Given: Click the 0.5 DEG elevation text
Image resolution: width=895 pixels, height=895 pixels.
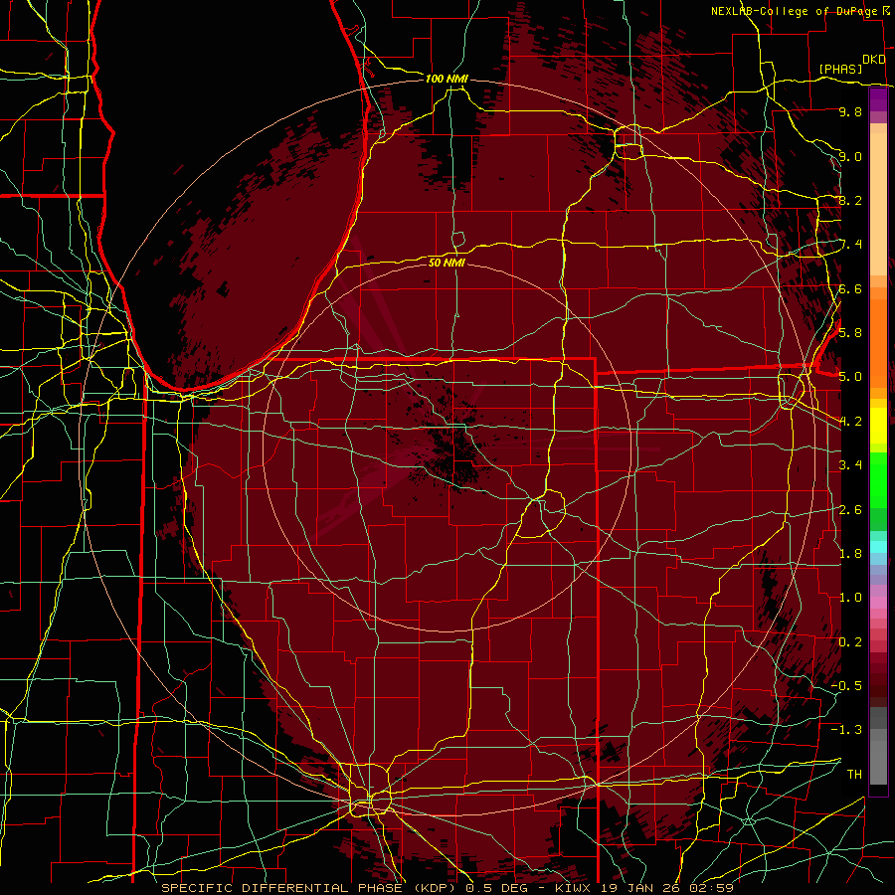Looking at the screenshot, I should point(496,888).
